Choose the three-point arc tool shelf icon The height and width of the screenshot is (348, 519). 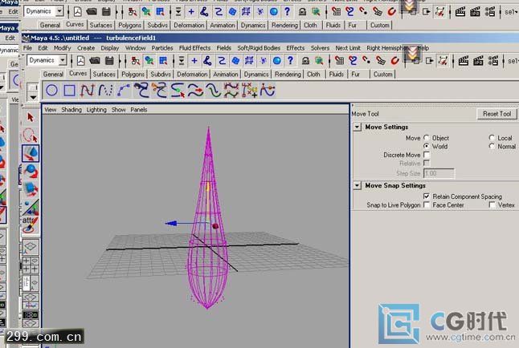124,91
